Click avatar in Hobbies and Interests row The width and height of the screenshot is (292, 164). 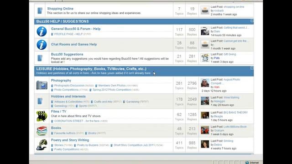[x=205, y=101]
